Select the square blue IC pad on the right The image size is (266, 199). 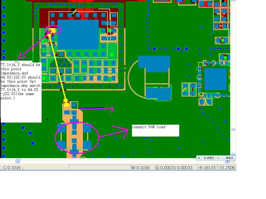215,79
